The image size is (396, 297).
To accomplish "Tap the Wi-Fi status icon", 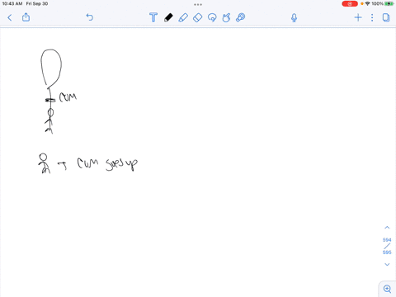I will (x=368, y=3).
